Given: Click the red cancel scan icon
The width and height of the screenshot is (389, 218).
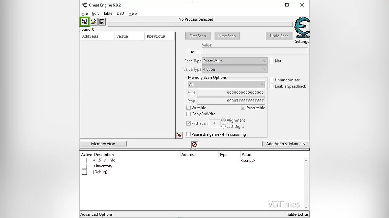Looking at the screenshot, I should [x=194, y=144].
